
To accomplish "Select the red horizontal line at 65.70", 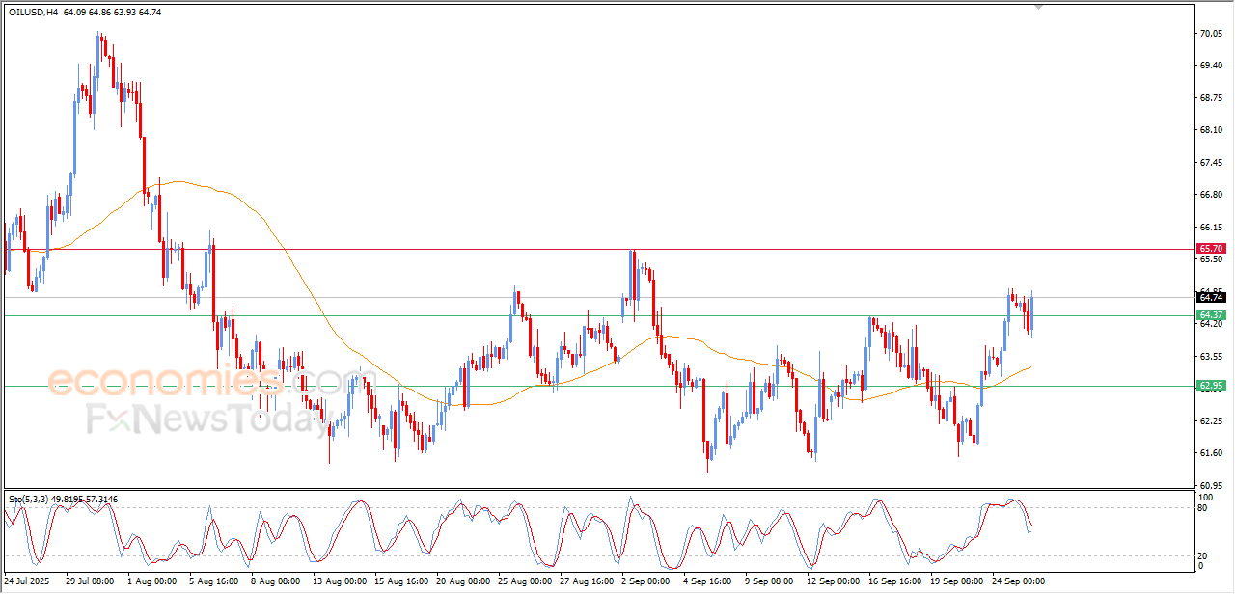I will (x=598, y=248).
